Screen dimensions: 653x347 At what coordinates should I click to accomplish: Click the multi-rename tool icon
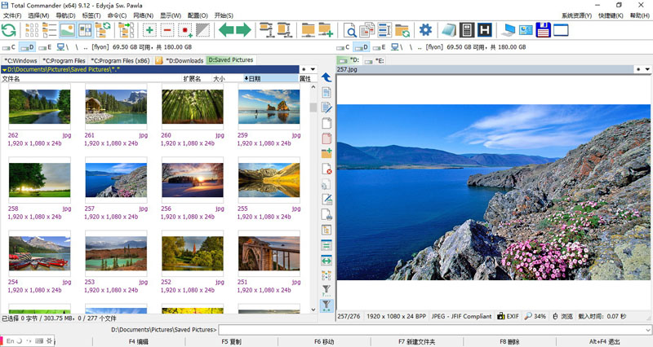coord(384,30)
